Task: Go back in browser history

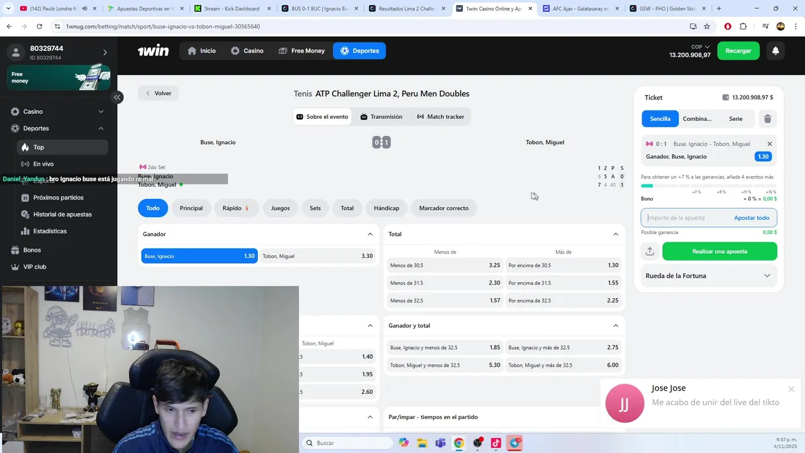Action: coord(9,26)
